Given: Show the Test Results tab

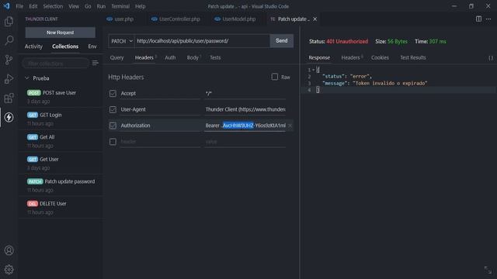Looking at the screenshot, I should (412, 57).
